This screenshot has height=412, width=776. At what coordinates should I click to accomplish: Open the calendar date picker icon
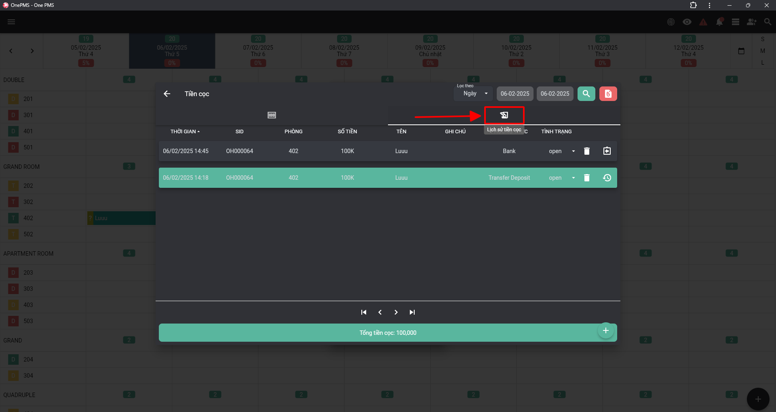[741, 51]
